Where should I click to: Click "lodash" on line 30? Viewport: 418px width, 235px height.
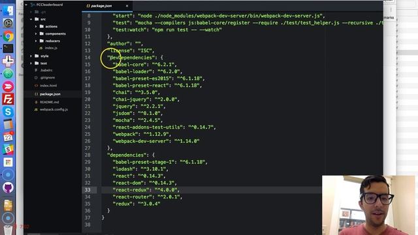coord(124,169)
